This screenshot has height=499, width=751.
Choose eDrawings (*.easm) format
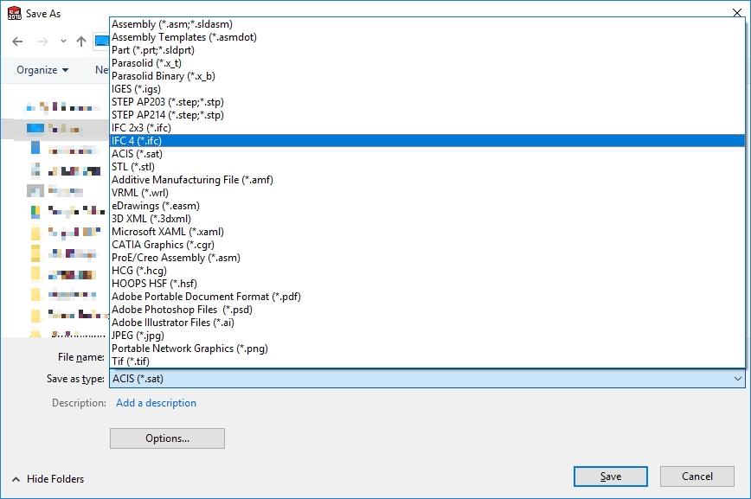click(427, 206)
